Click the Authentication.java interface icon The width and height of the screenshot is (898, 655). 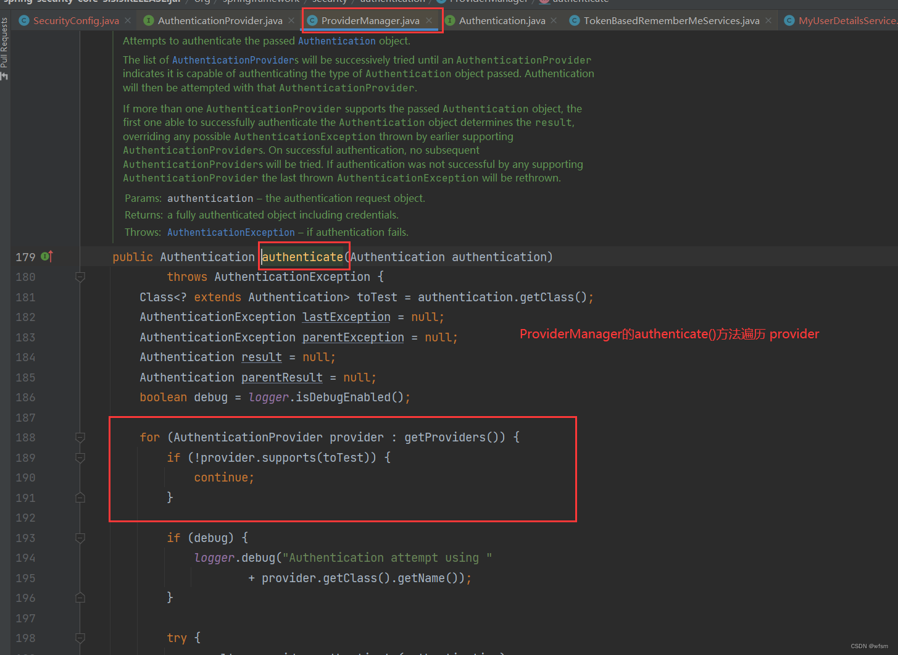point(450,20)
